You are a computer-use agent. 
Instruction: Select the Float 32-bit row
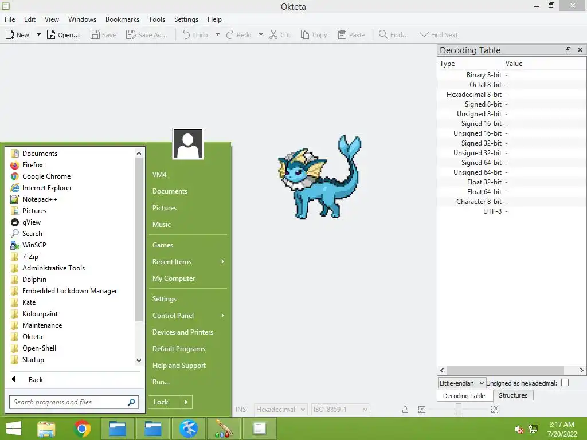[511, 182]
